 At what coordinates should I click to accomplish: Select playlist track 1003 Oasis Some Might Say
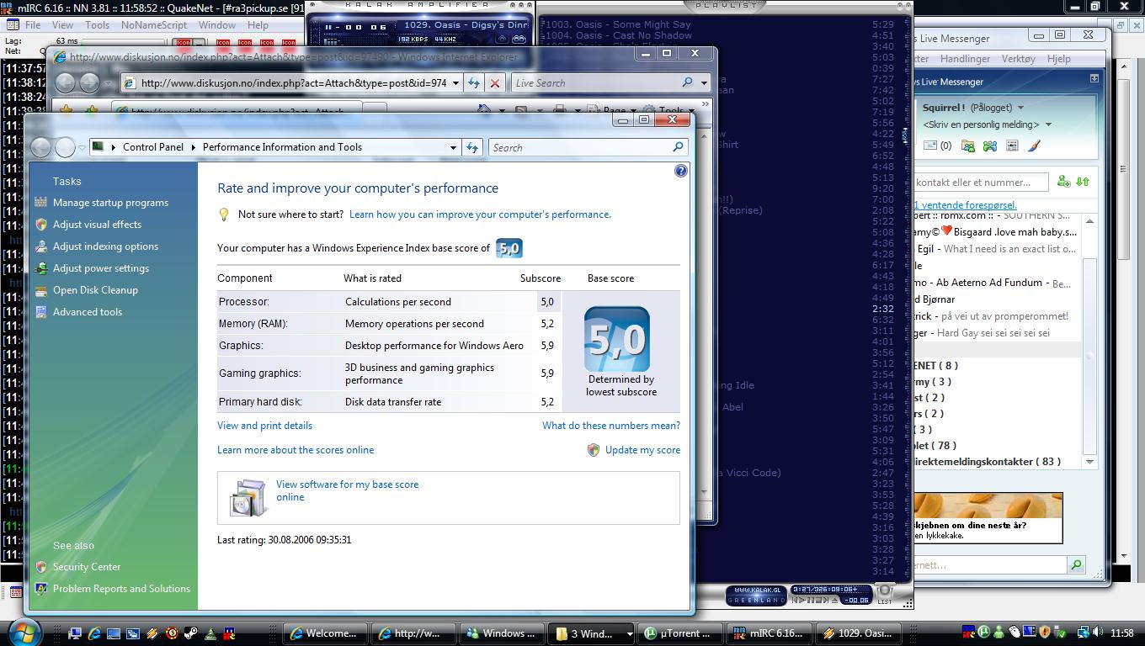[616, 25]
